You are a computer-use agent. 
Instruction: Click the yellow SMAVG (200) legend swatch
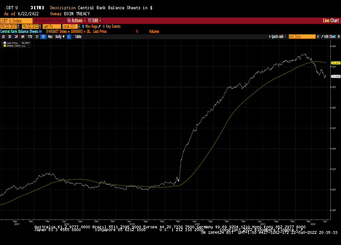tap(5, 46)
